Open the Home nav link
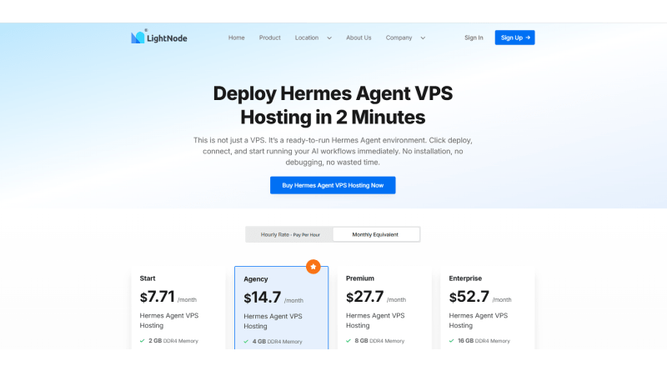Screen dimensions: 667x371 [237, 38]
